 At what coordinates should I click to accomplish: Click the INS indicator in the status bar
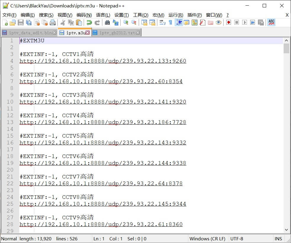pos(278,239)
